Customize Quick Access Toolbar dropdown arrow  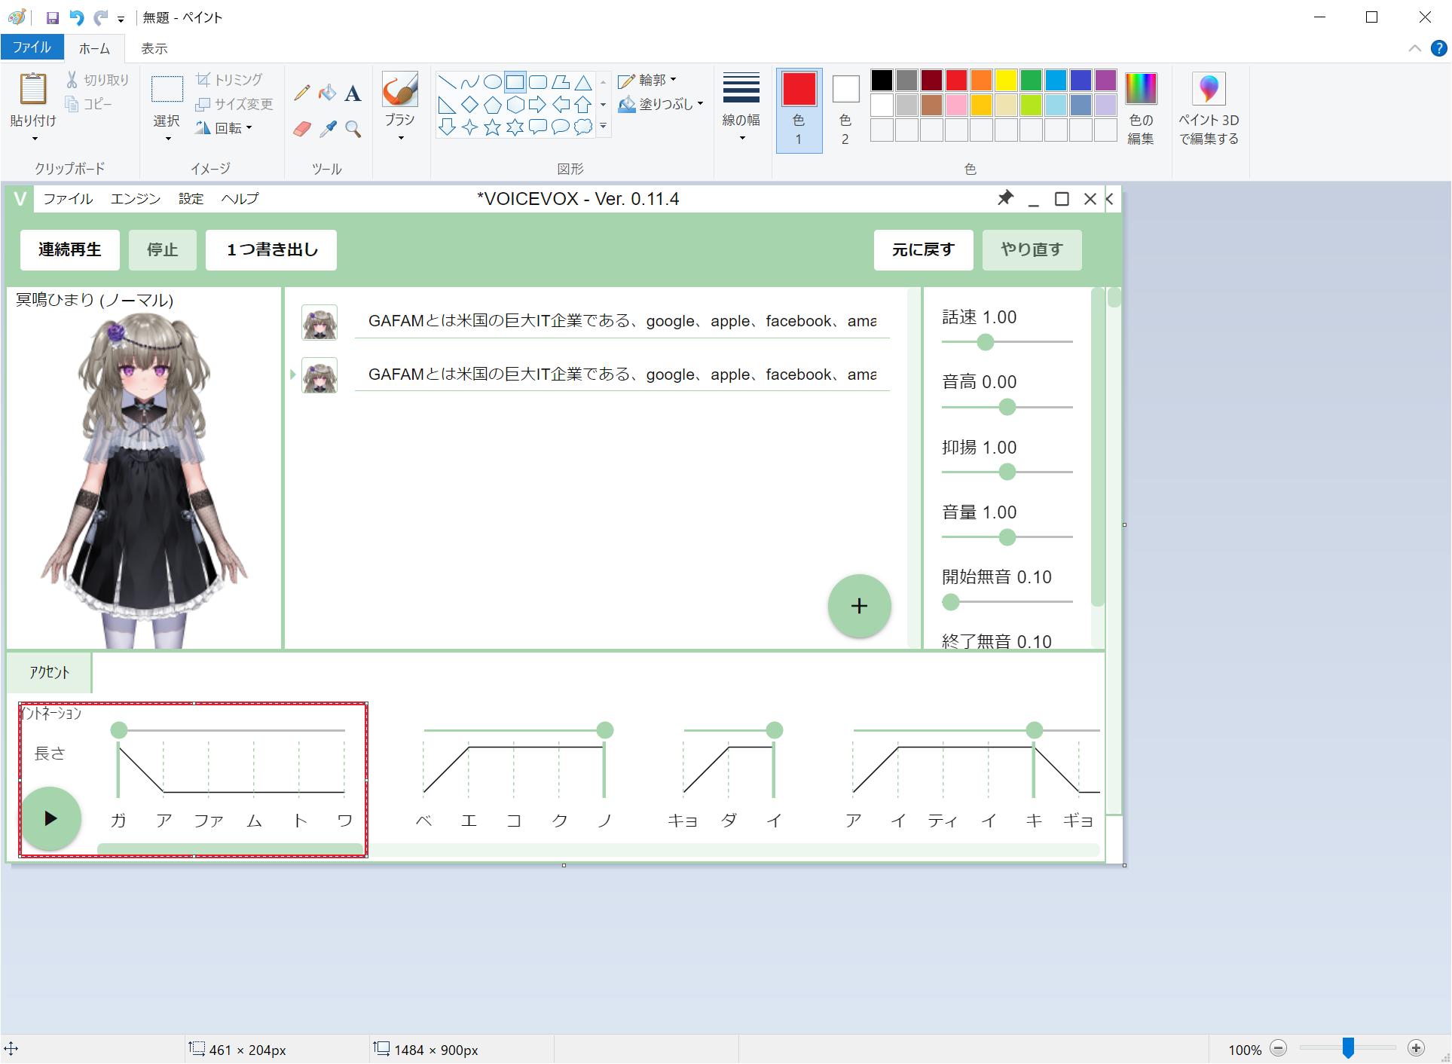pos(121,19)
